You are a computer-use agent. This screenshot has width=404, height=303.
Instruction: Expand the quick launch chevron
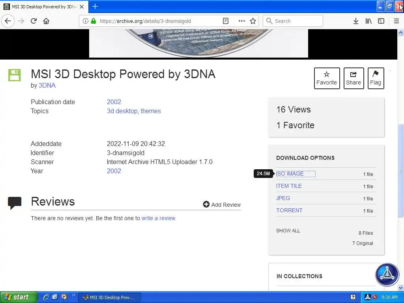pos(74,295)
